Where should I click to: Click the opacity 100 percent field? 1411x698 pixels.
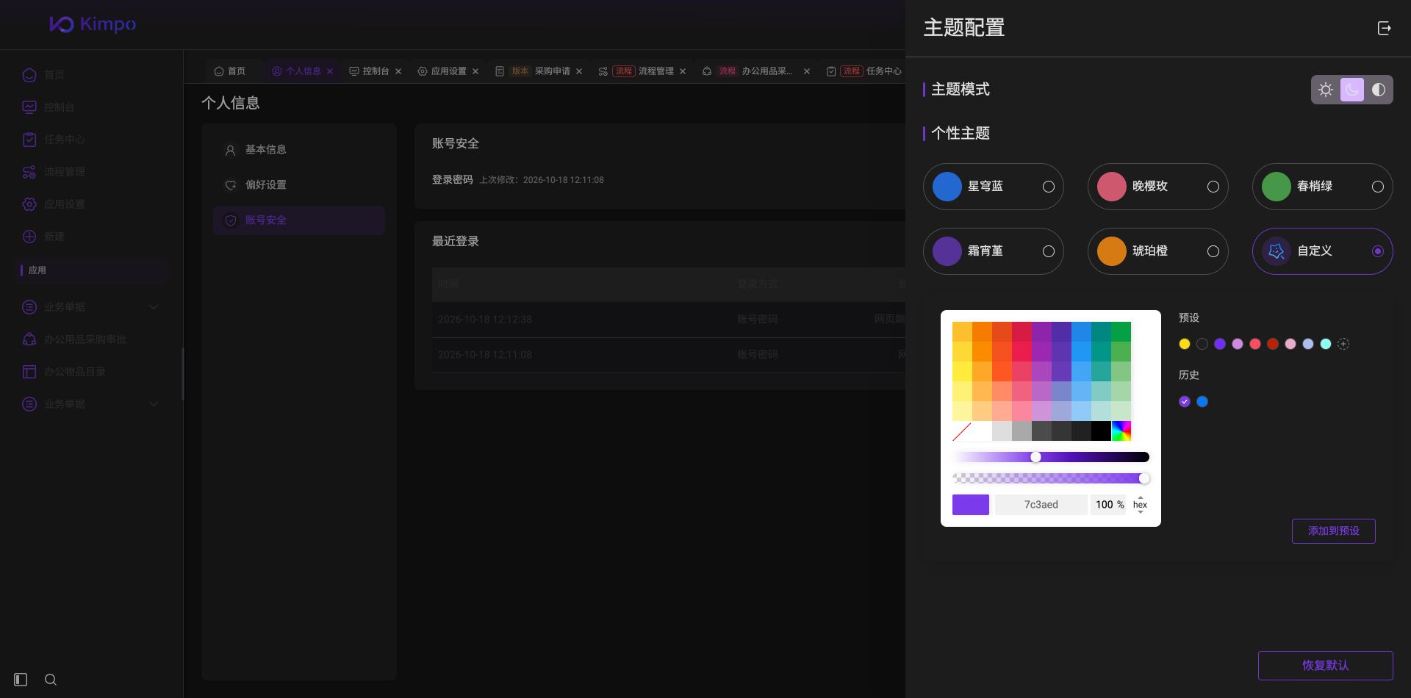point(1109,505)
